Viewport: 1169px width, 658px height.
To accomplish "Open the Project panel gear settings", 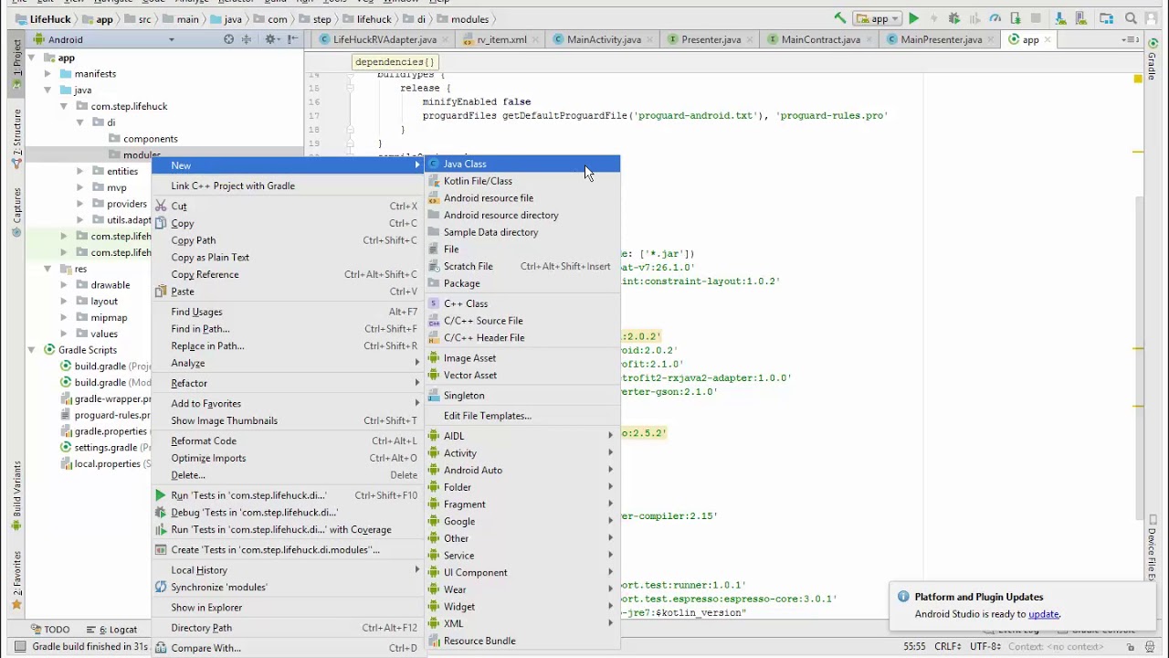I will (270, 39).
